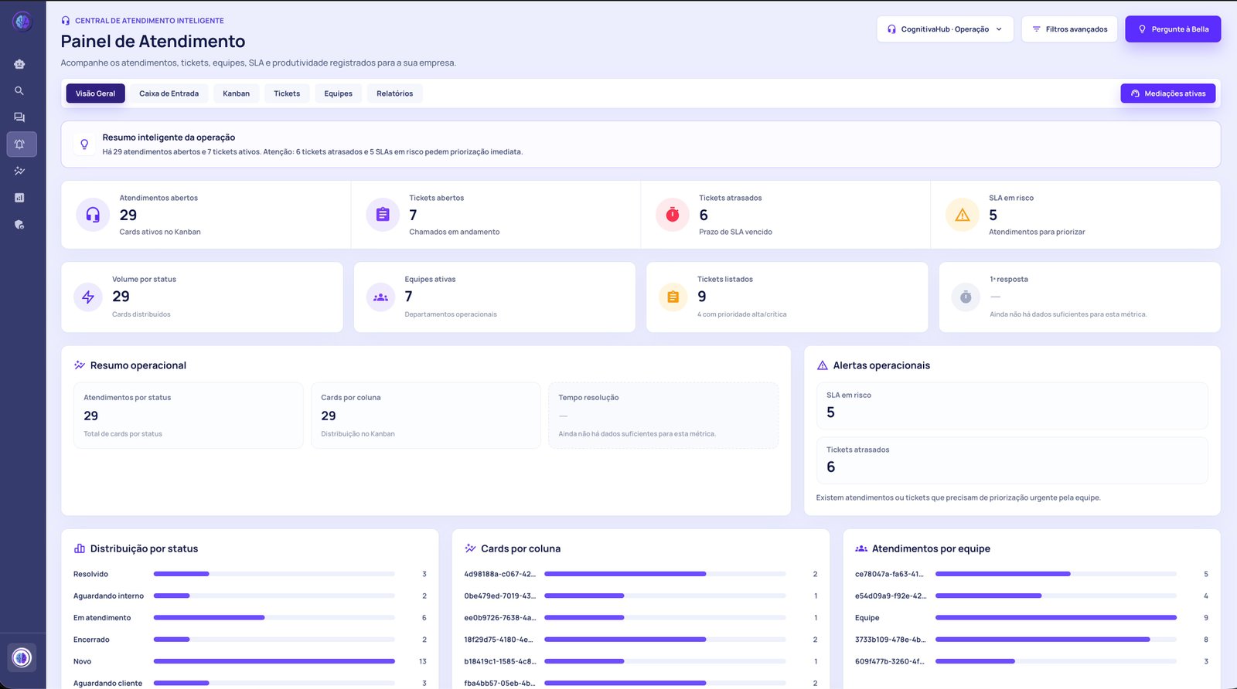Open the search icon in the sidebar
Screen dimensions: 1237x689
click(19, 91)
